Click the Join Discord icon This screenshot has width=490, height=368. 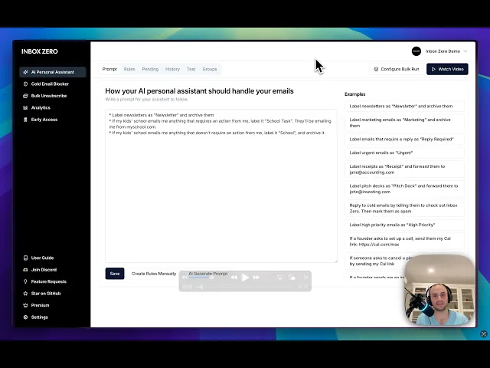coord(25,270)
